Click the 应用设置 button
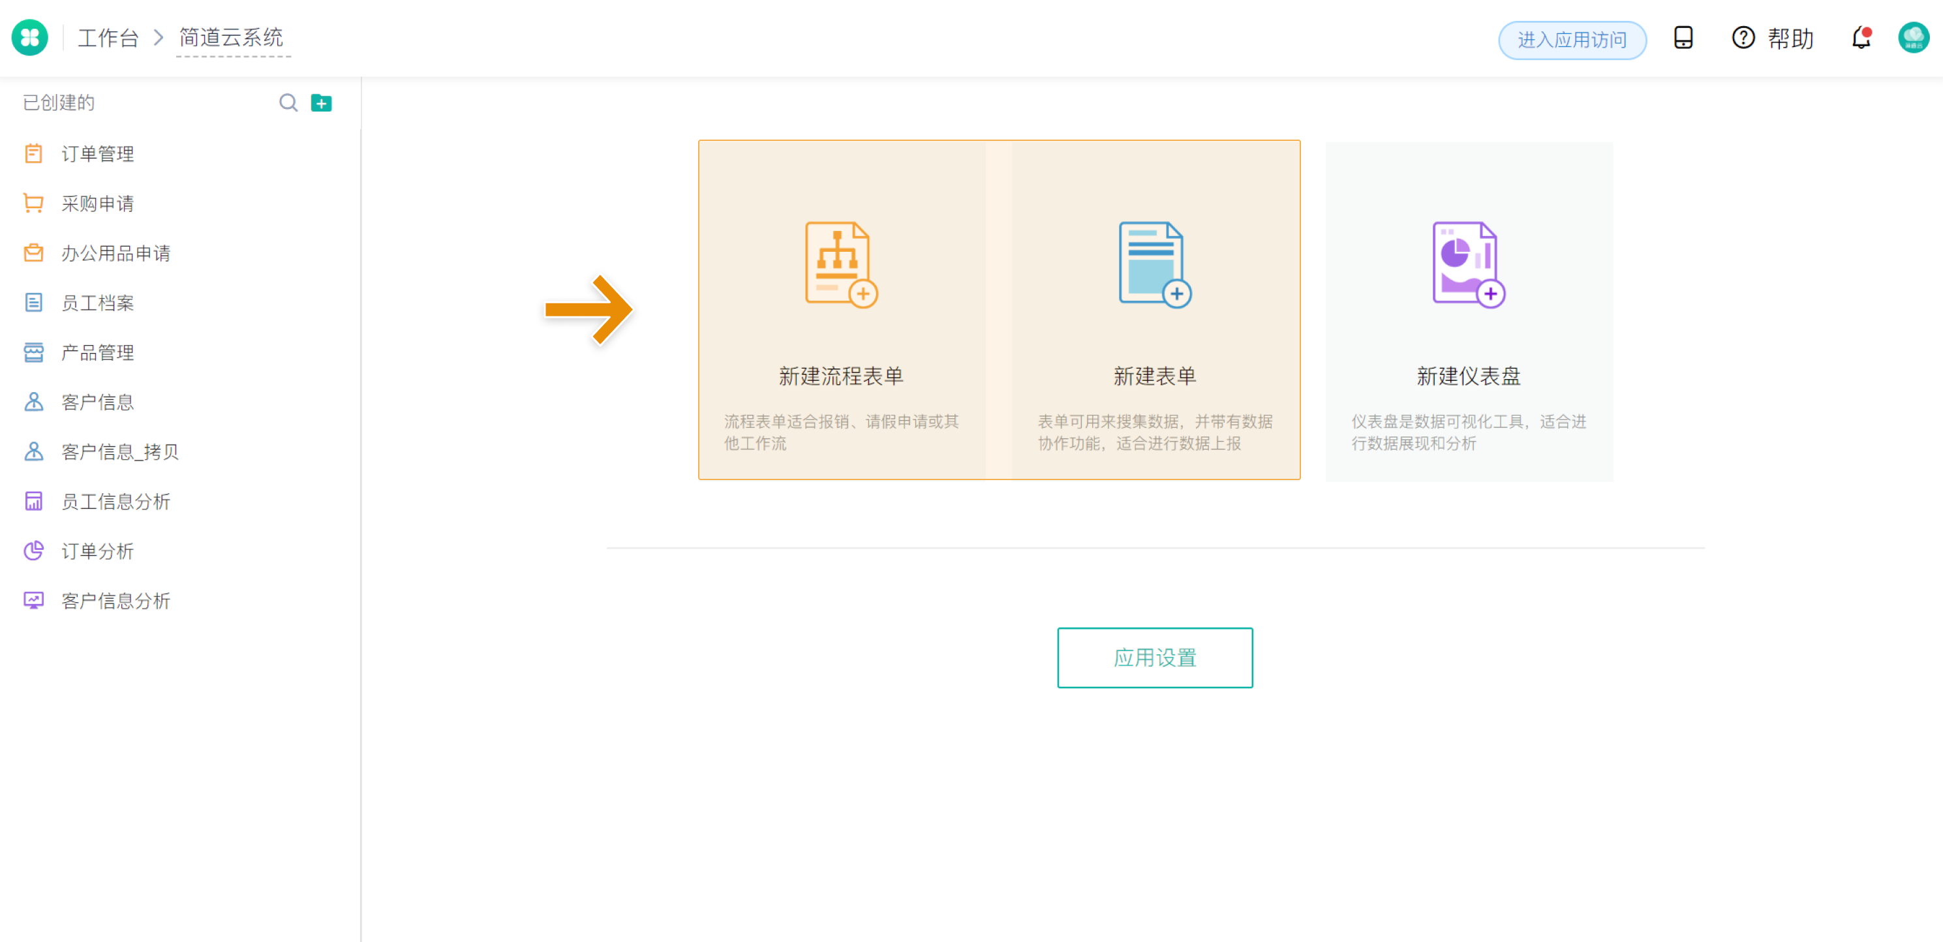Image resolution: width=1943 pixels, height=942 pixels. click(1155, 658)
